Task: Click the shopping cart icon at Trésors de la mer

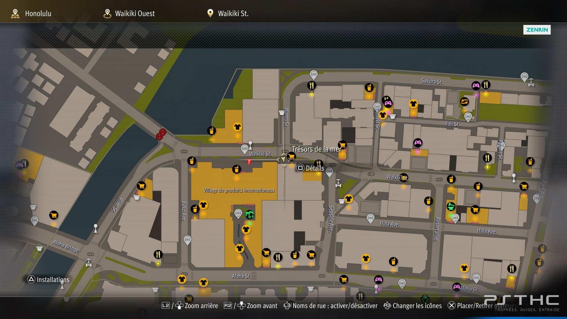Action: (x=291, y=156)
